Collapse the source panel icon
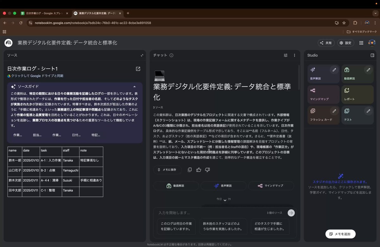Viewport: 380px width, 247px height. [x=142, y=55]
